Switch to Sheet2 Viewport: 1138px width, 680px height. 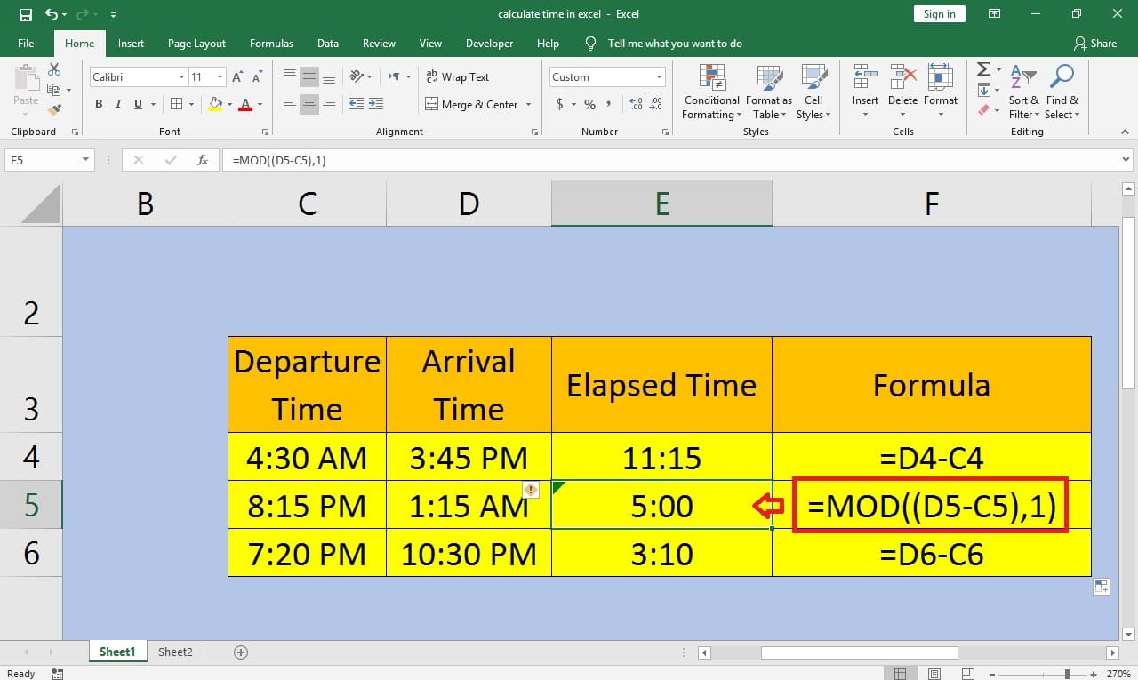click(174, 652)
